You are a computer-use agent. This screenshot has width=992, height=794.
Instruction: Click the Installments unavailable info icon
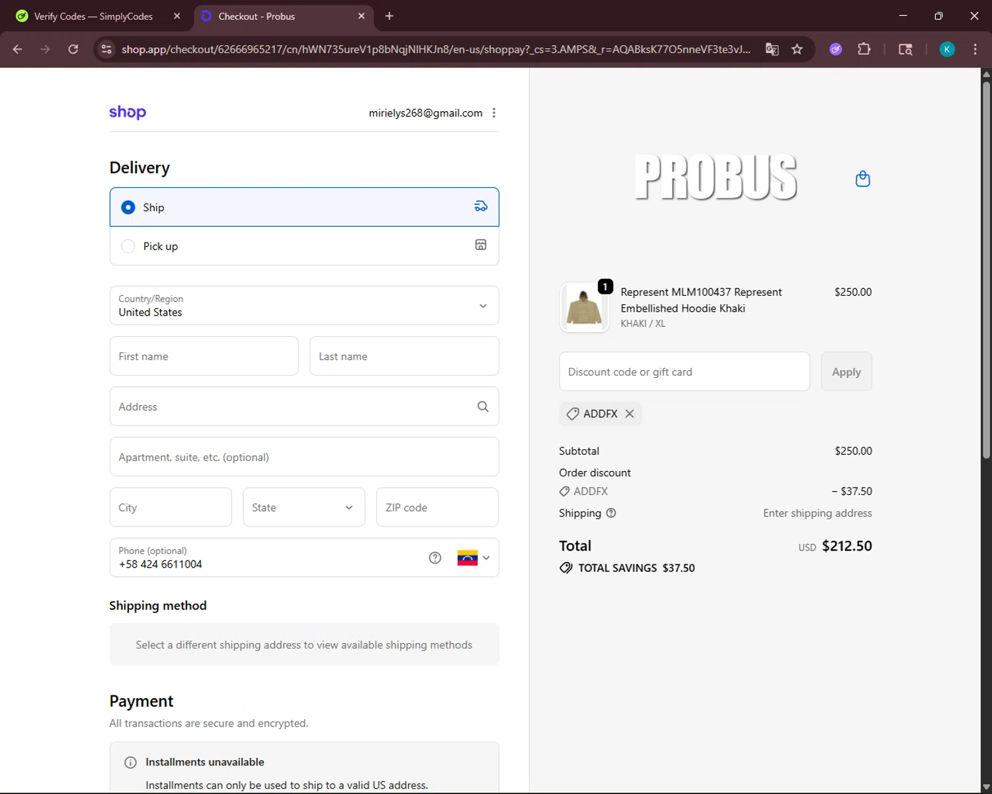click(131, 762)
